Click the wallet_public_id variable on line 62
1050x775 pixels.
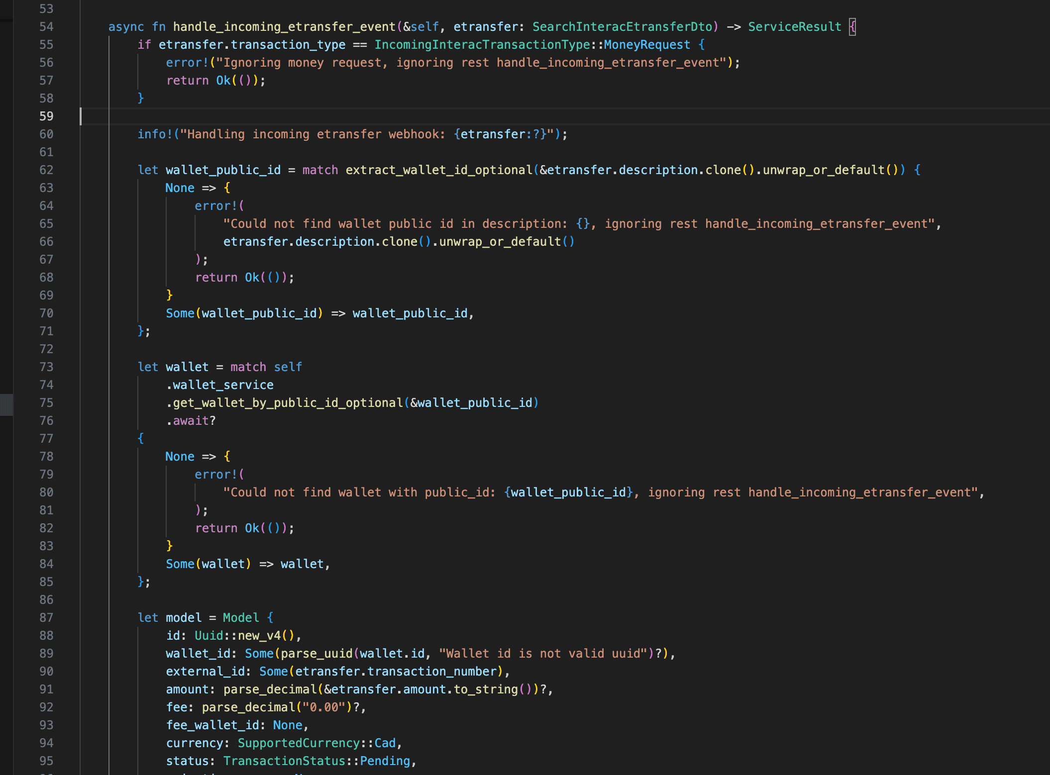(223, 170)
